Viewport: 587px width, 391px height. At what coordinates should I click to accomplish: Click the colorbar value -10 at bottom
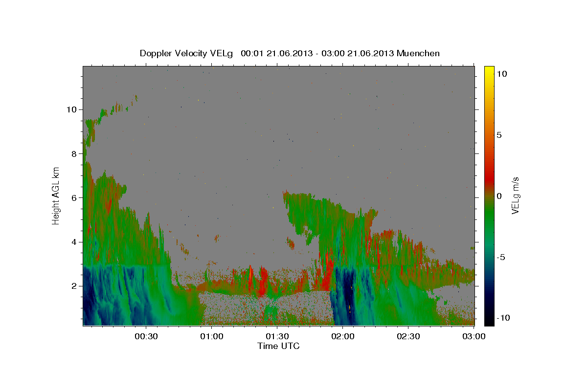click(503, 318)
